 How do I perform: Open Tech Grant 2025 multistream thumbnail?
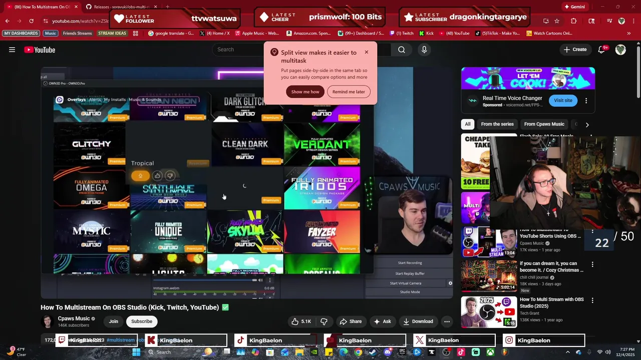[489, 311]
